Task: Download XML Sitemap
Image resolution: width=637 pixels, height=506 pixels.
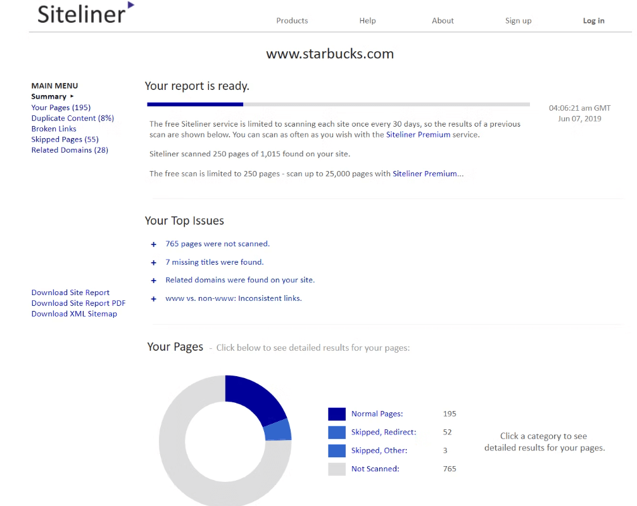Action: (x=74, y=313)
